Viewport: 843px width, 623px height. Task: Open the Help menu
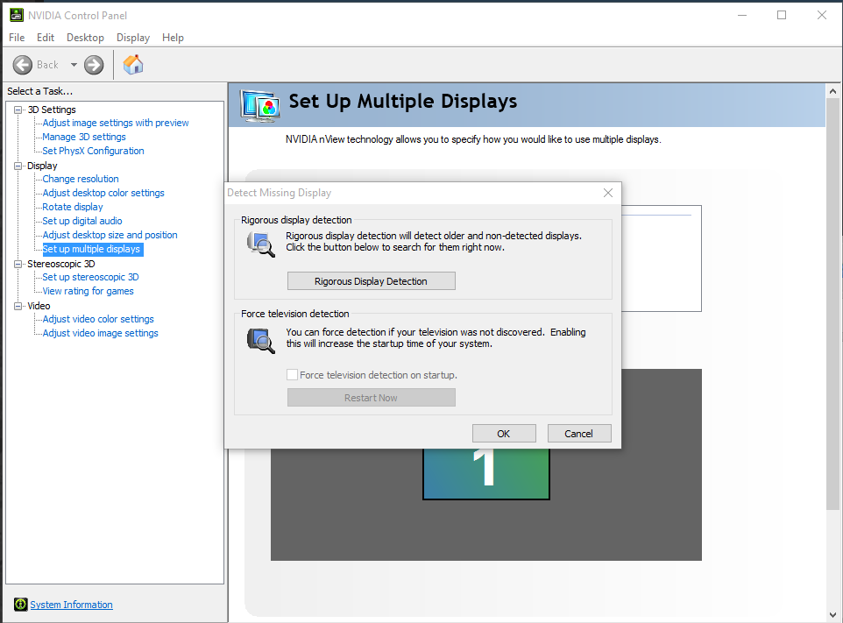coord(173,38)
